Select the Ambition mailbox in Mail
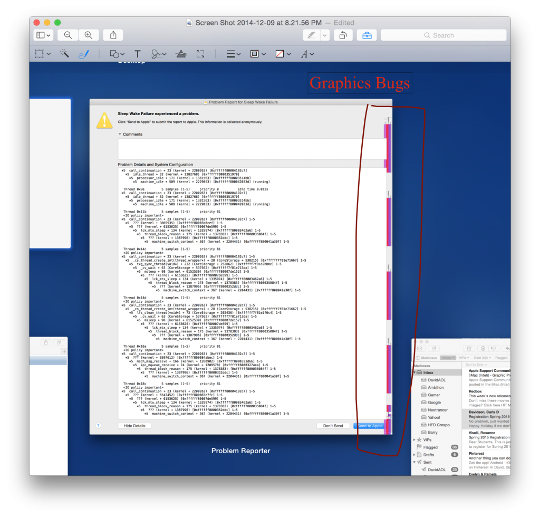 436,388
